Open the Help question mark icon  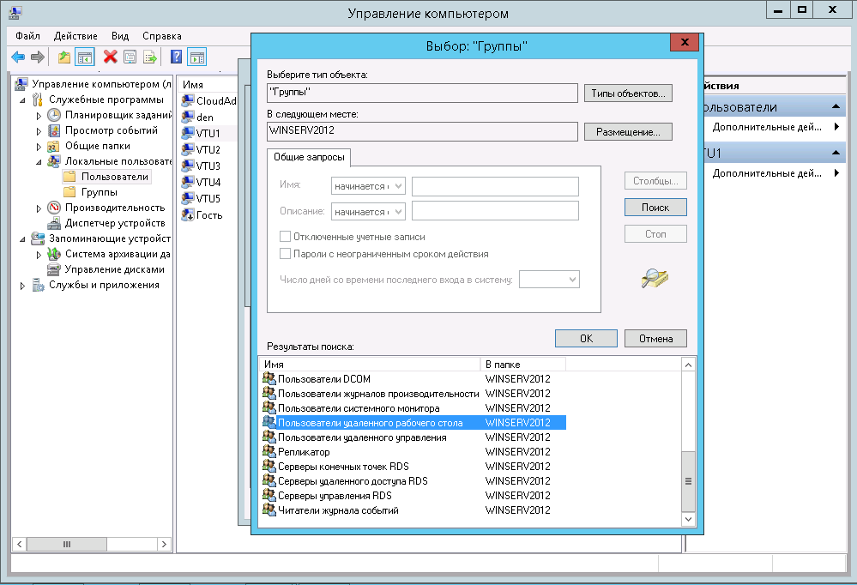pos(176,57)
